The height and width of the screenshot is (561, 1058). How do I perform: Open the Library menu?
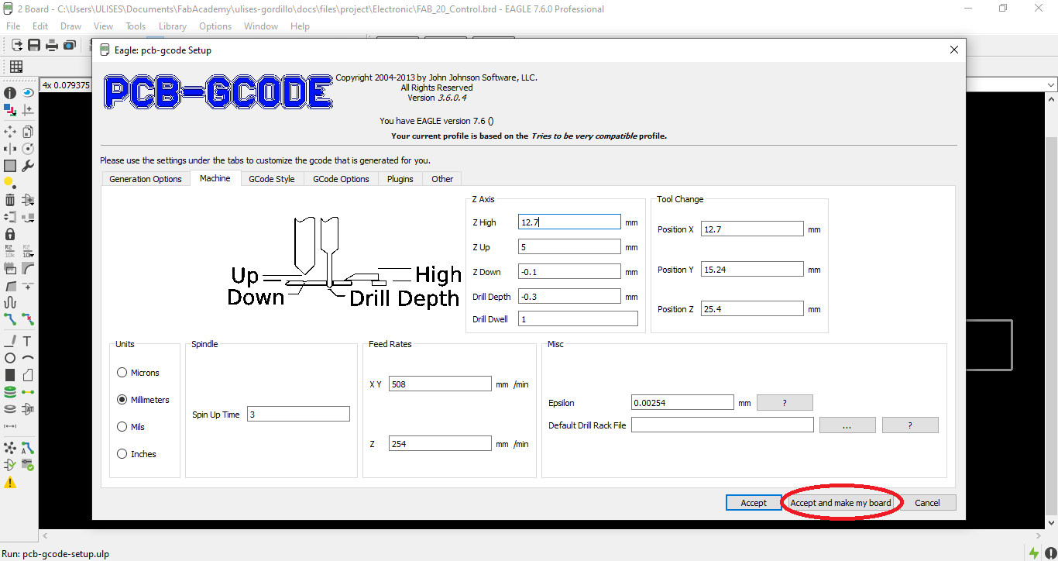(x=172, y=26)
